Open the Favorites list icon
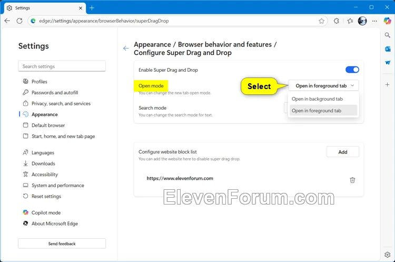Image resolution: width=395 pixels, height=262 pixels. point(350,21)
